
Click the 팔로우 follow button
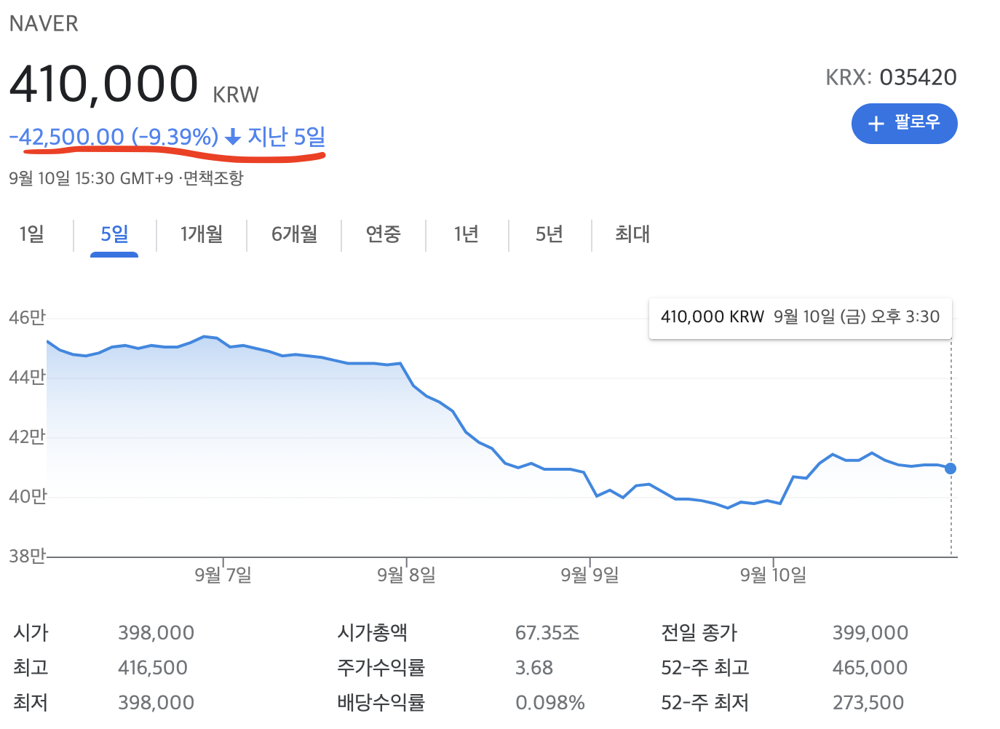(x=905, y=124)
